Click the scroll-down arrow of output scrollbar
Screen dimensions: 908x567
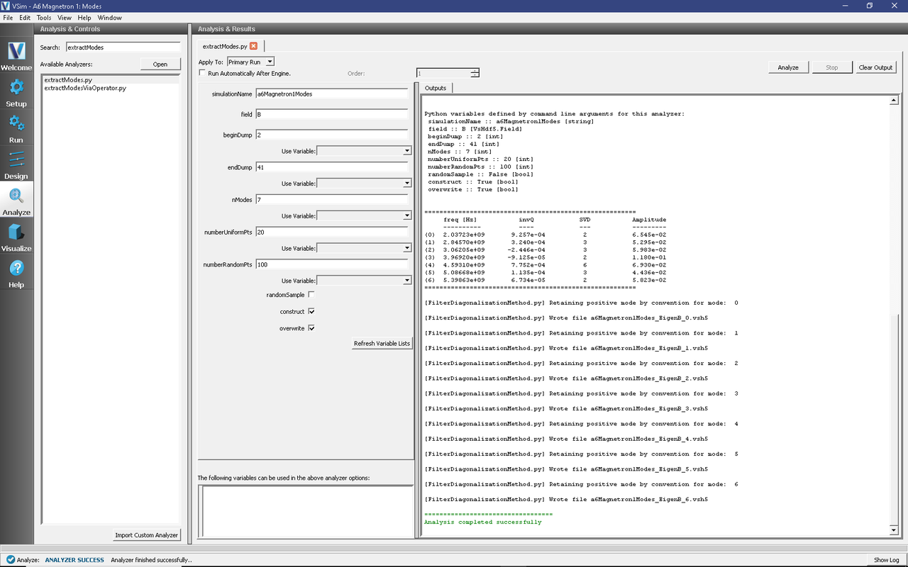click(x=894, y=530)
